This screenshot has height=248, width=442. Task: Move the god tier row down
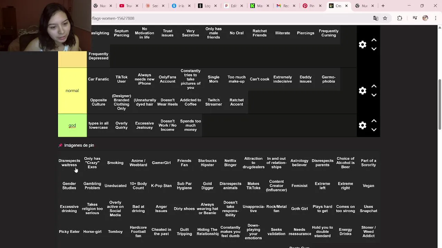[374, 130]
